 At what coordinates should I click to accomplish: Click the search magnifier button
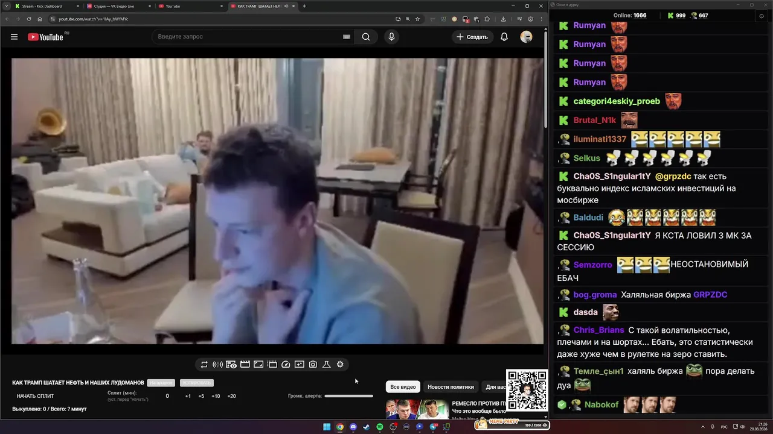tap(366, 37)
